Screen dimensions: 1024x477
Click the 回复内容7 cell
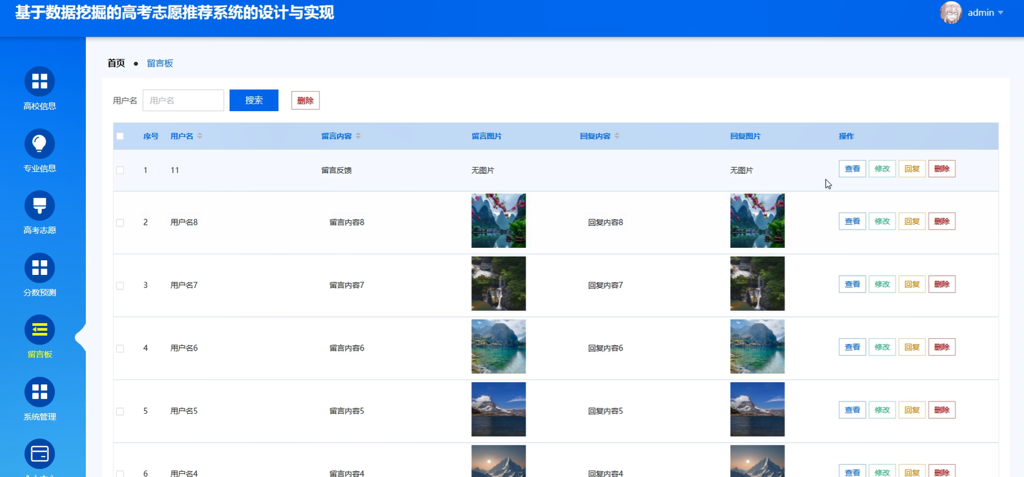pos(606,285)
